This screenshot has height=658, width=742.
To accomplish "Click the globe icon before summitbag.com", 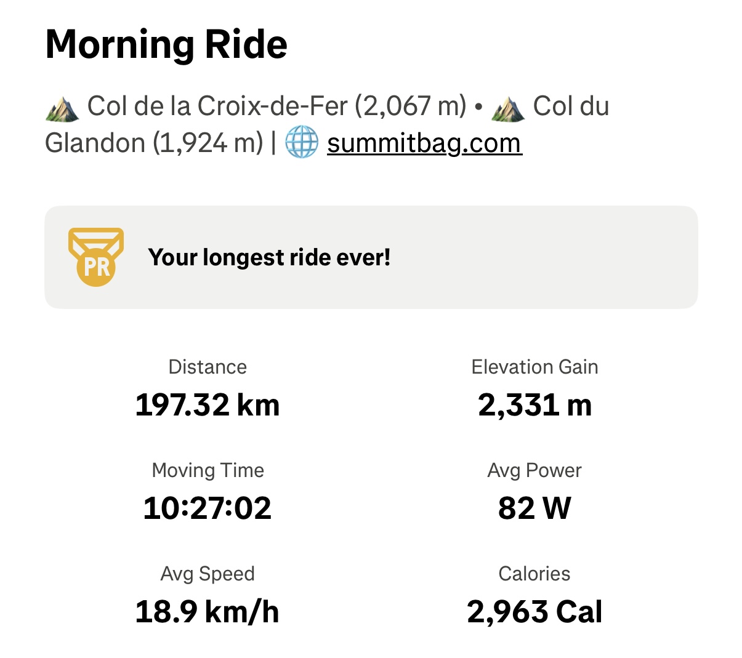I will 302,142.
